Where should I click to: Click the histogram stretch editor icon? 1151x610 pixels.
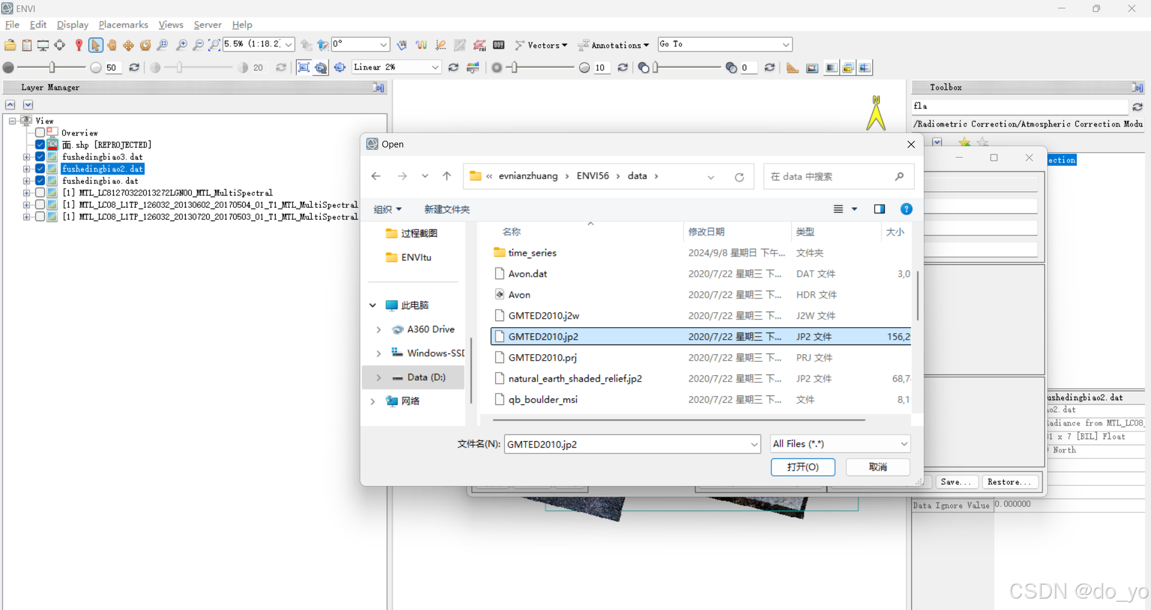click(473, 68)
